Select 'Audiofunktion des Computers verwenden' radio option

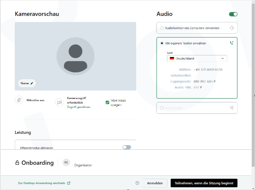(x=162, y=28)
